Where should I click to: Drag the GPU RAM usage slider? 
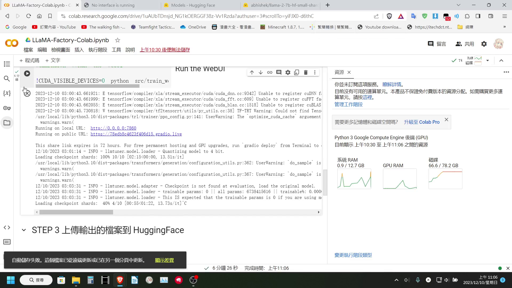click(x=400, y=179)
